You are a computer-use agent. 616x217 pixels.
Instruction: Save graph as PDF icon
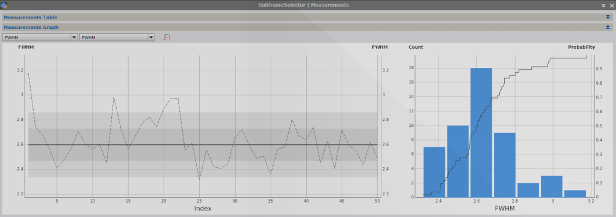coord(167,37)
